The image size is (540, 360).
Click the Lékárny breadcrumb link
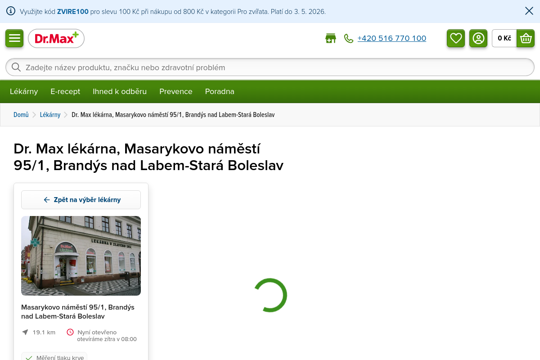click(x=50, y=115)
